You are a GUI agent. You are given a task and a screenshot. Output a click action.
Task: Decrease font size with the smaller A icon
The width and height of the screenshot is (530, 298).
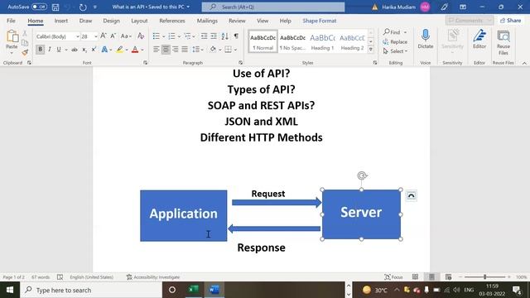pos(113,36)
